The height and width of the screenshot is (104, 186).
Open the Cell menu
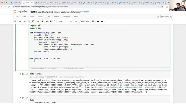pyautogui.click(x=48, y=17)
